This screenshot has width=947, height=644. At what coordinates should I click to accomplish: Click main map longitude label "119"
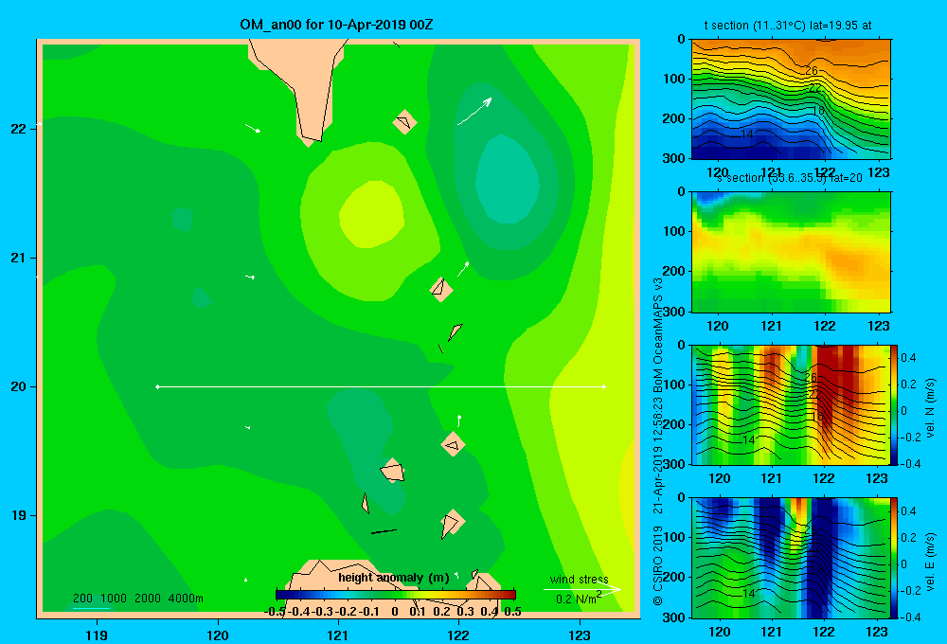[x=97, y=635]
